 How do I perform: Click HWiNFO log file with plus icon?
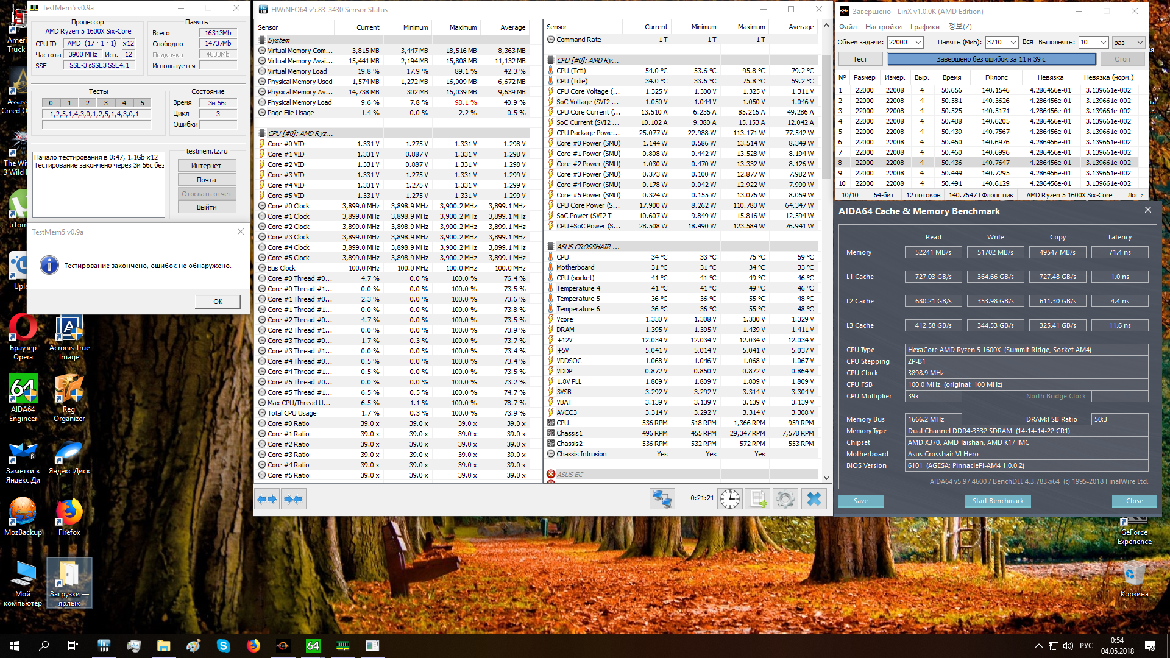pyautogui.click(x=758, y=499)
